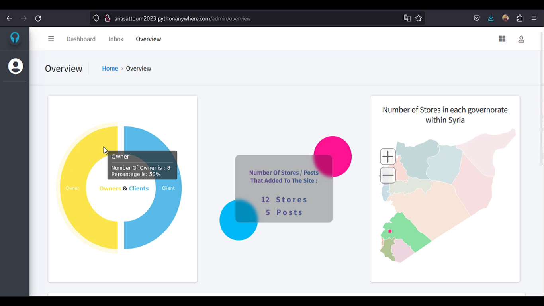Viewport: 544px width, 306px height.
Task: Click the browser extensions puzzle icon
Action: [520, 18]
